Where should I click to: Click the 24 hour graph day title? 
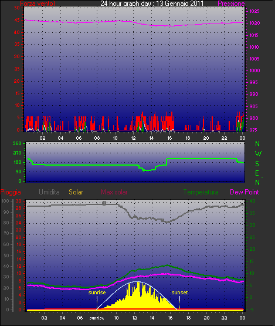152,4
